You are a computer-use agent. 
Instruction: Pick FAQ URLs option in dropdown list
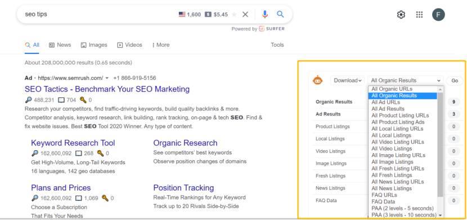pyautogui.click(x=403, y=195)
